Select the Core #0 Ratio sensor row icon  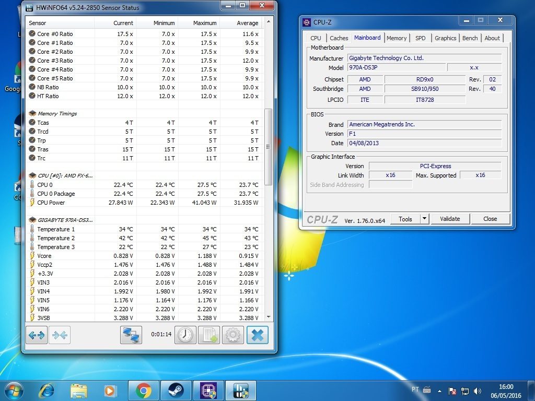click(x=32, y=33)
